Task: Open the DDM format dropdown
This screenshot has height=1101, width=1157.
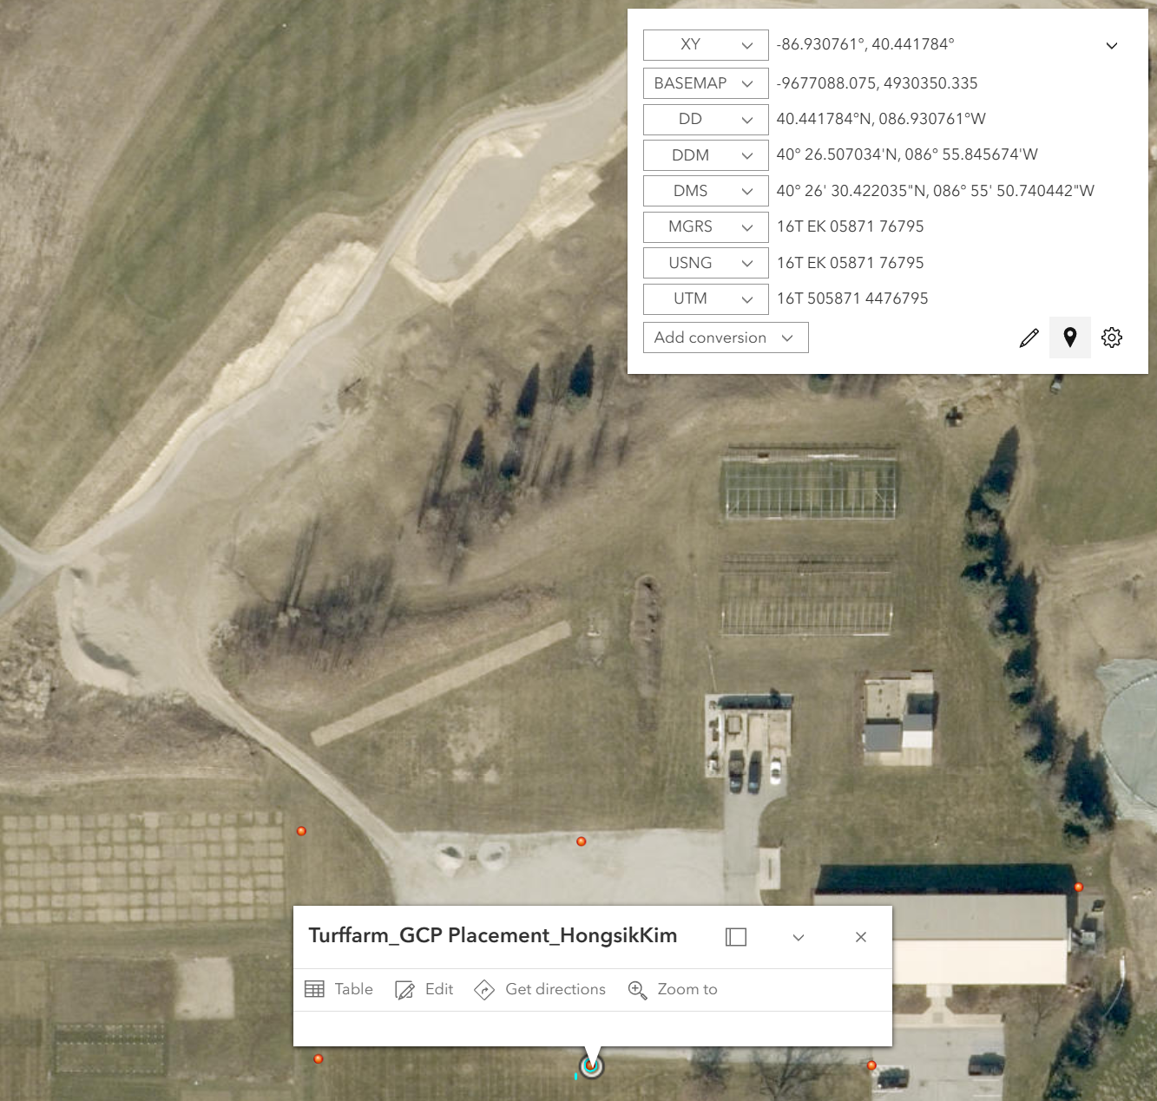Action: pyautogui.click(x=706, y=155)
